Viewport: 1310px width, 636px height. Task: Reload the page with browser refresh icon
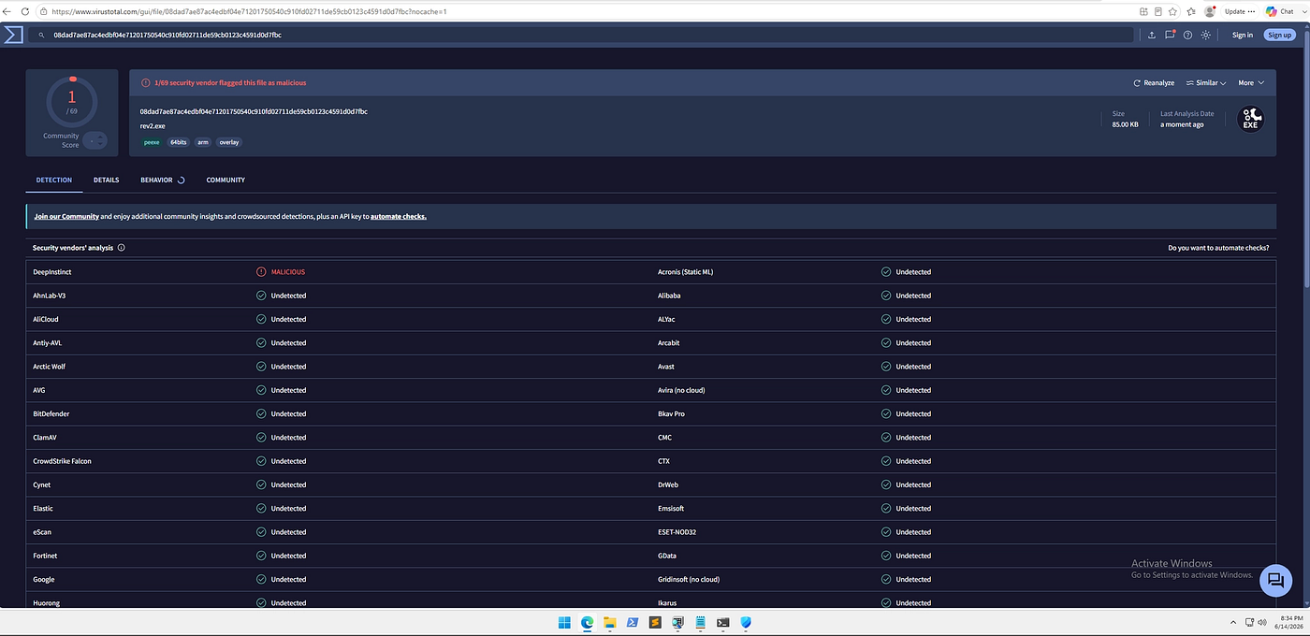pyautogui.click(x=25, y=11)
